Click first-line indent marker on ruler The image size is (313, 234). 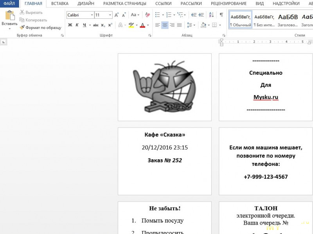point(221,41)
